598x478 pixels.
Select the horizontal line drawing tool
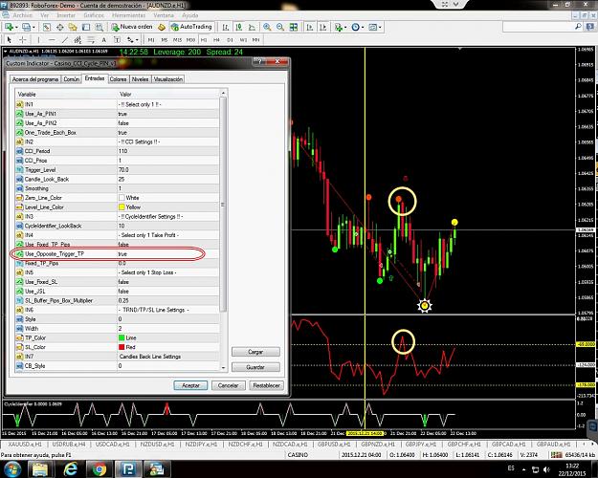pos(52,39)
